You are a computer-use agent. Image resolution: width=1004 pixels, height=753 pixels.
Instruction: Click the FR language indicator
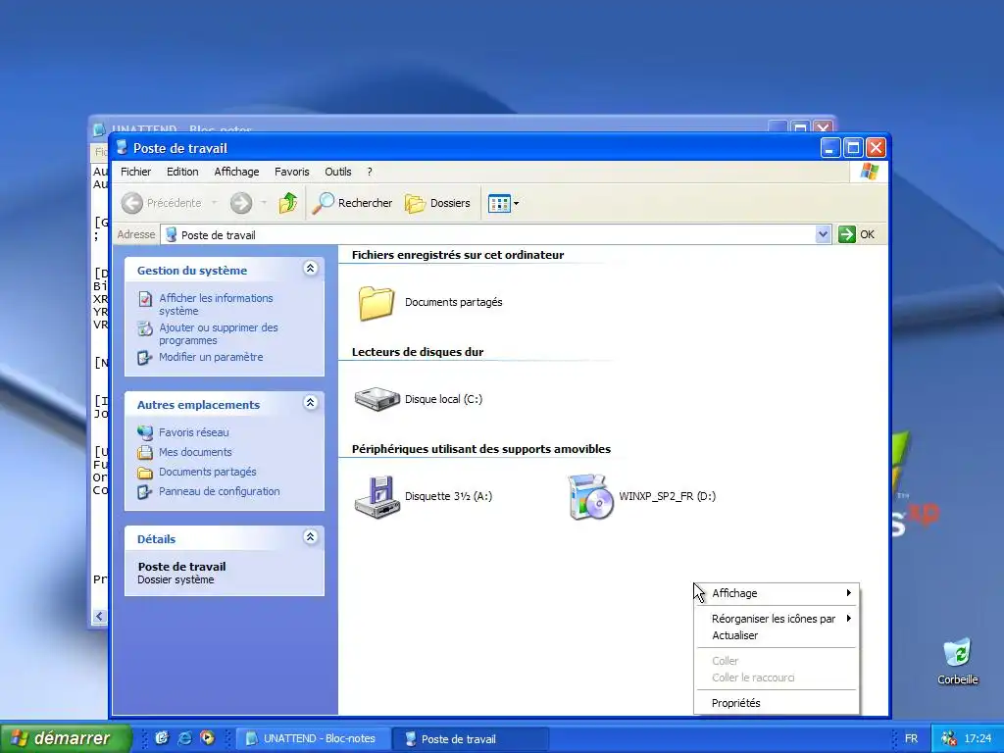coord(911,739)
